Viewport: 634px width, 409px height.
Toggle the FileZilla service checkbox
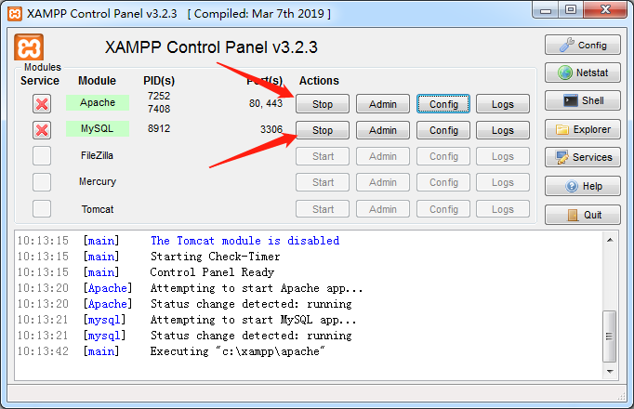click(42, 156)
